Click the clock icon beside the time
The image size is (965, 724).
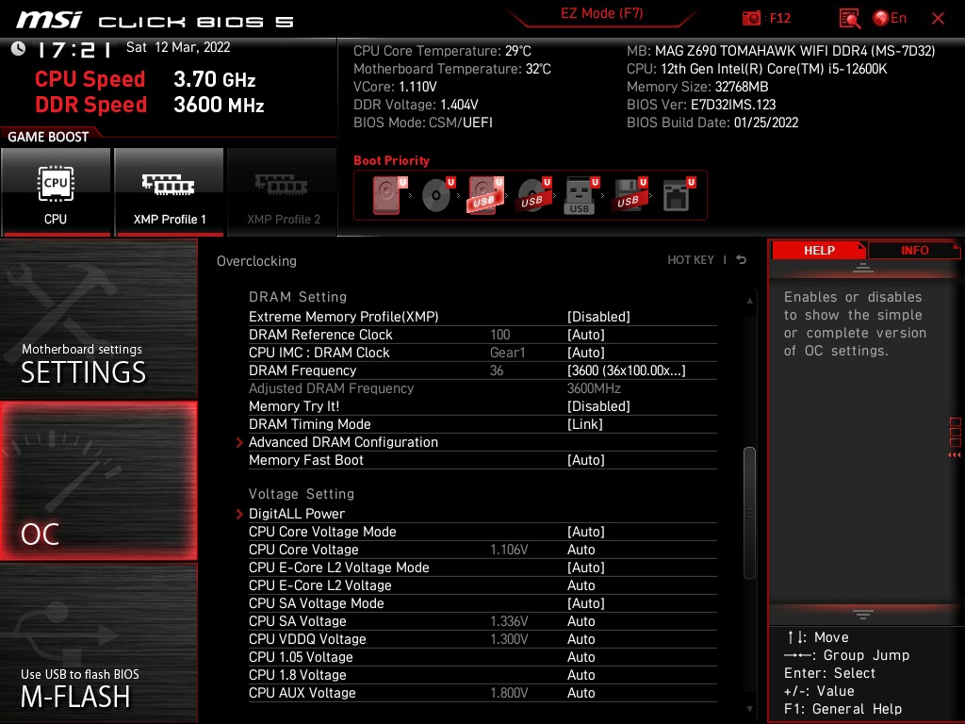pos(18,49)
